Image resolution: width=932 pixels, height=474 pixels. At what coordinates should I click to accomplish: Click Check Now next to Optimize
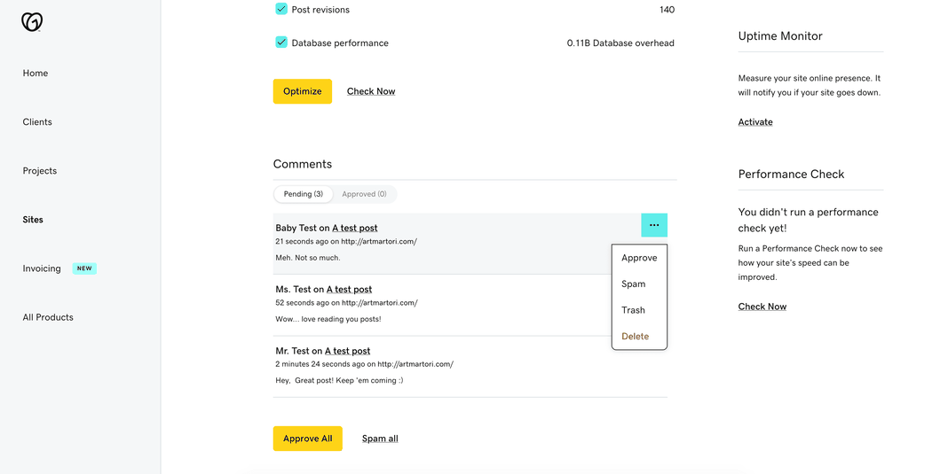click(x=371, y=91)
